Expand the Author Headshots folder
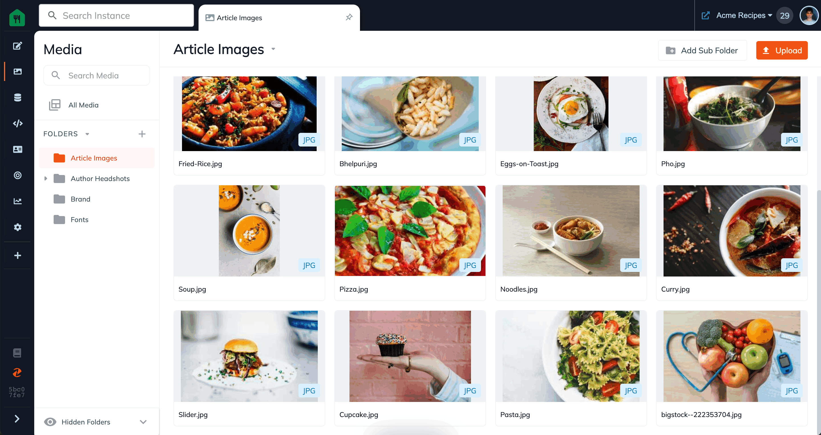Image resolution: width=821 pixels, height=435 pixels. 46,178
